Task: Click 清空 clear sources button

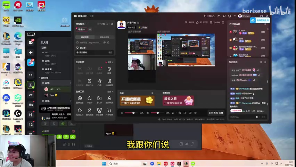Action: pyautogui.click(x=110, y=53)
